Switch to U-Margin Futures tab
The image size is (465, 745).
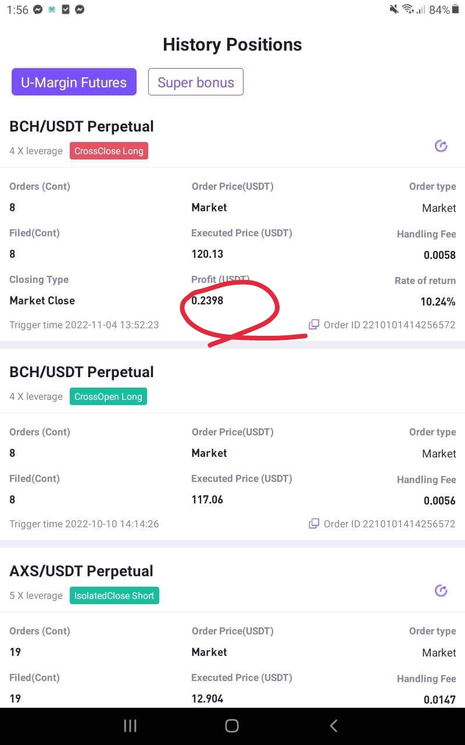tap(74, 82)
